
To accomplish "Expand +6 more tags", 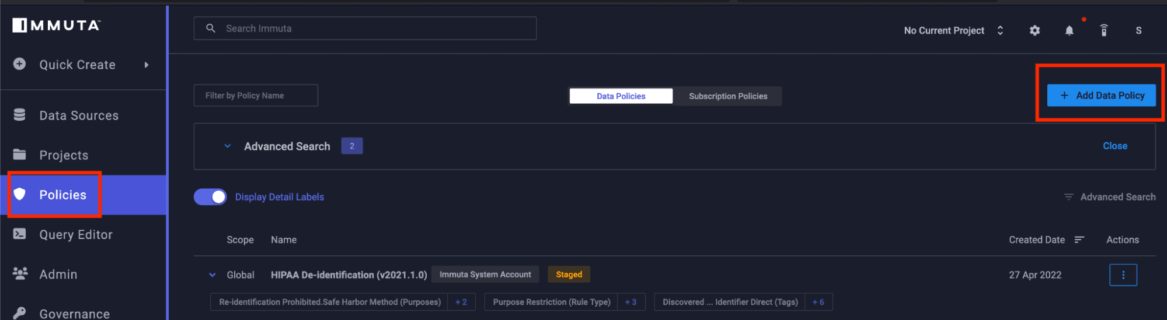I will tap(818, 302).
